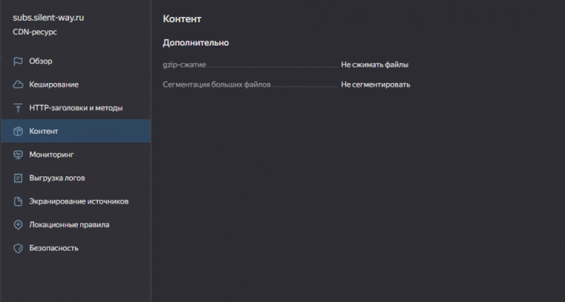This screenshot has height=302, width=565.
Task: Click the cube icon beside Контент
Action: pyautogui.click(x=18, y=132)
